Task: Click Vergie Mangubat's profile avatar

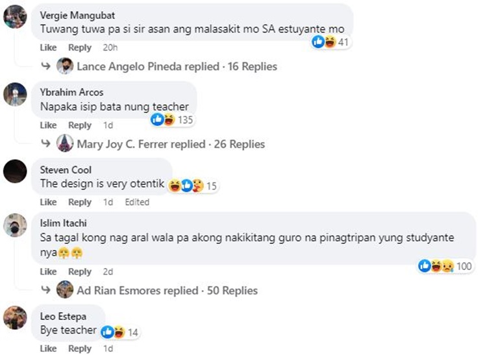Action: point(14,17)
